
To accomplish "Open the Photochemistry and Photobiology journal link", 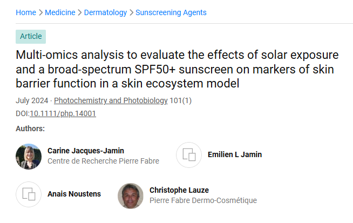I will click(x=111, y=100).
